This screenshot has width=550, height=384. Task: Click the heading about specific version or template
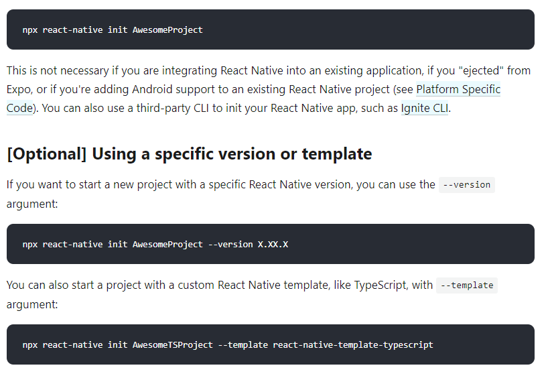point(189,153)
